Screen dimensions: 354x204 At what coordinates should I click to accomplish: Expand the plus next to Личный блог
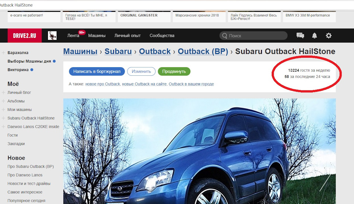tap(3, 92)
